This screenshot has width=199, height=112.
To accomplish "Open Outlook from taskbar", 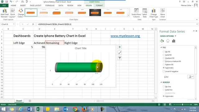I will 66,109.
